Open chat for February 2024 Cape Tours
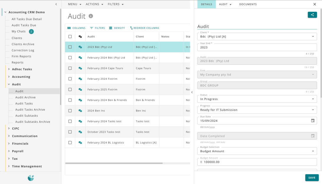Image resolution: width=322 pixels, height=184 pixels. tap(80, 68)
